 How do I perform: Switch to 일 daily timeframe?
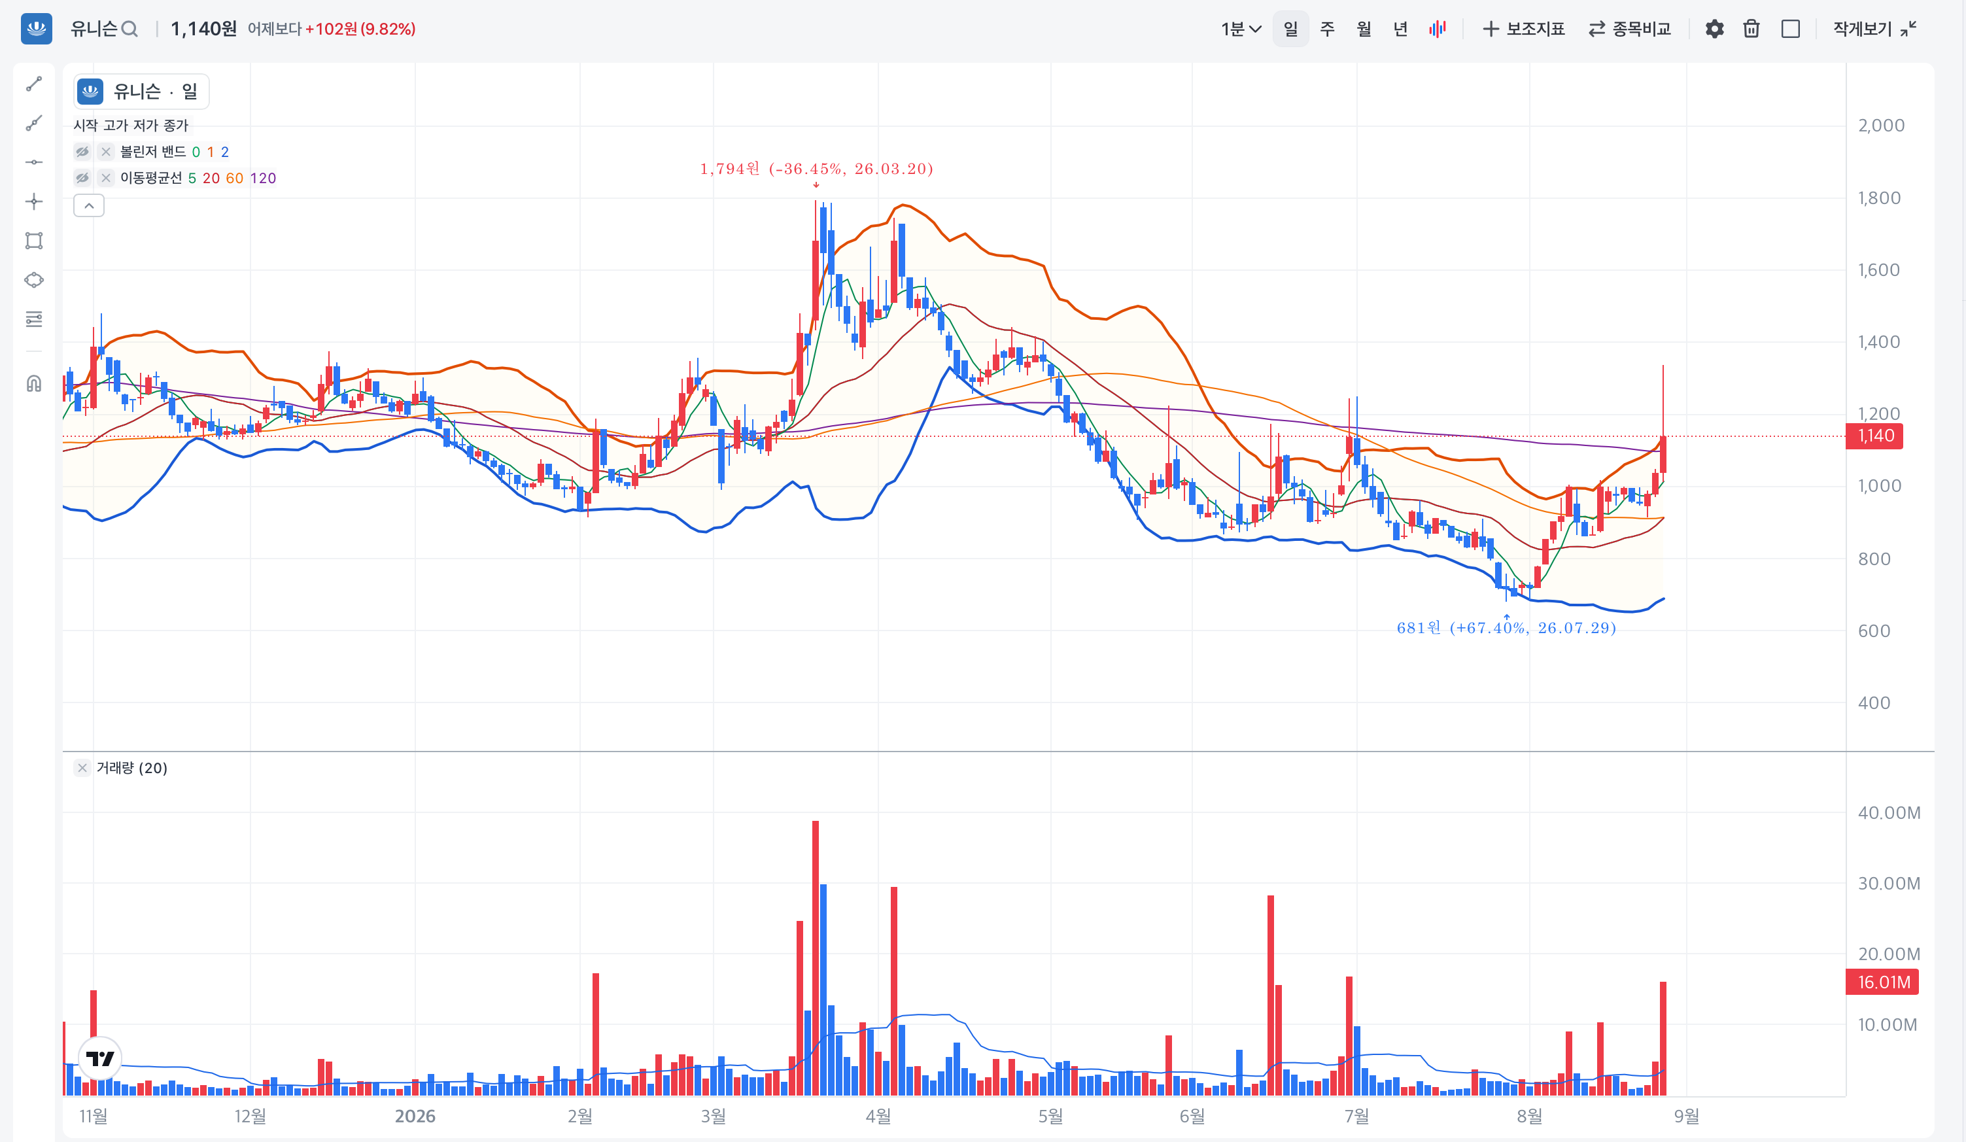(1290, 29)
